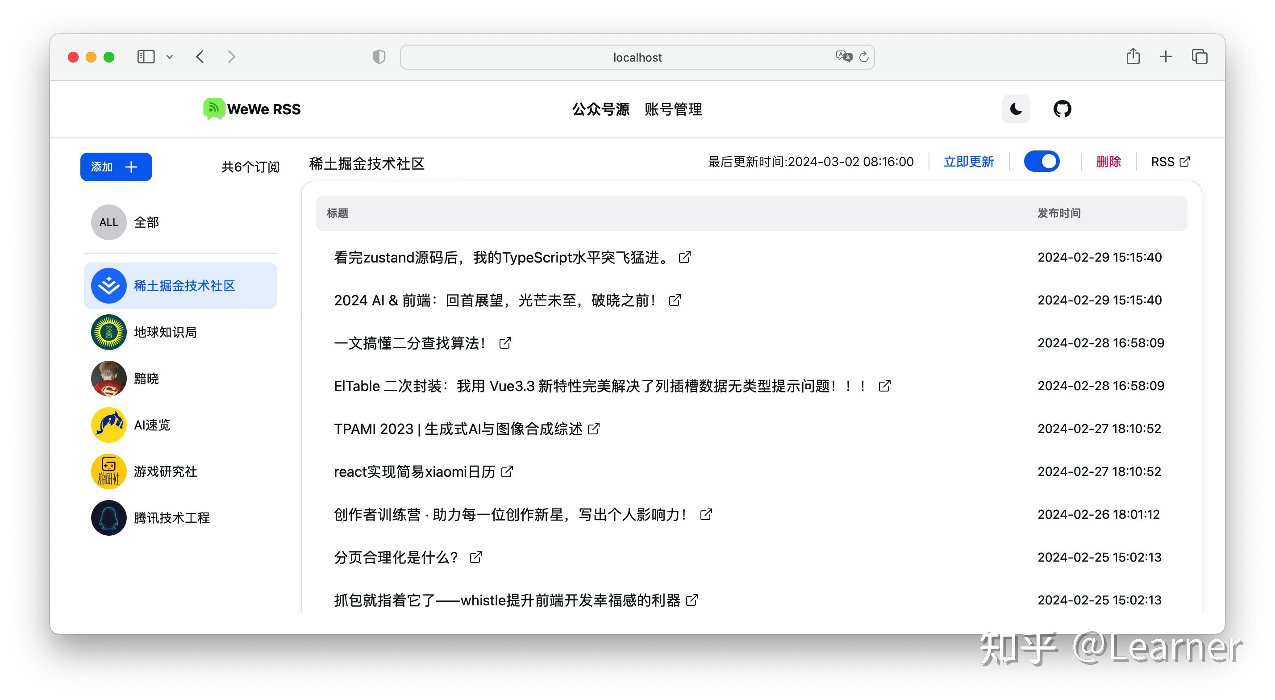Open the GitHub repository icon
The height and width of the screenshot is (700, 1275).
coord(1063,109)
